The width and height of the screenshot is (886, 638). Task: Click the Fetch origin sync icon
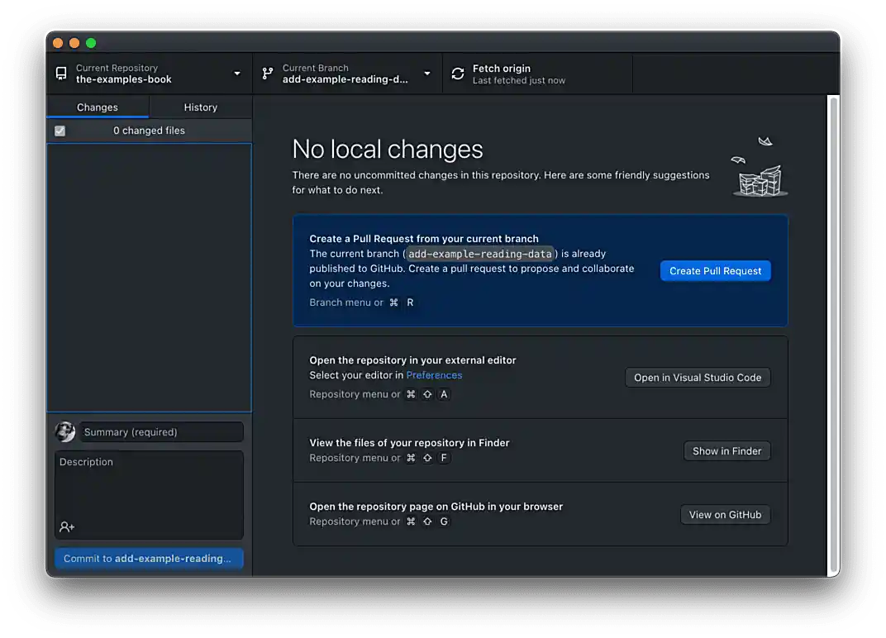click(457, 74)
